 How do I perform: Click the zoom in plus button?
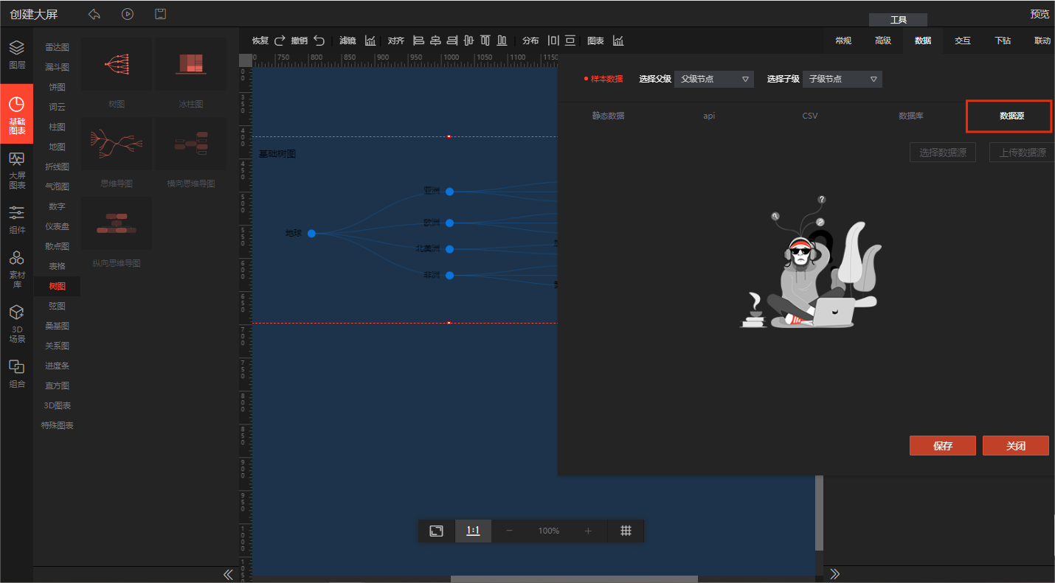(x=588, y=531)
